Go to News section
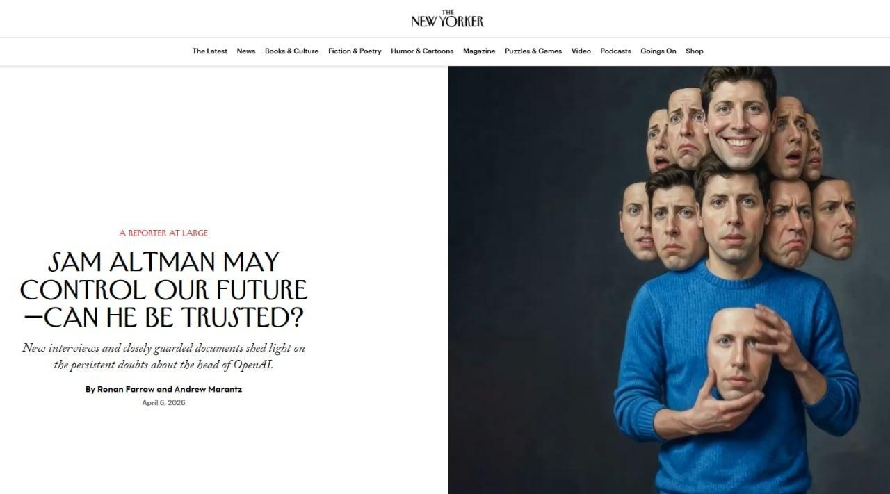The height and width of the screenshot is (494, 890). point(246,51)
